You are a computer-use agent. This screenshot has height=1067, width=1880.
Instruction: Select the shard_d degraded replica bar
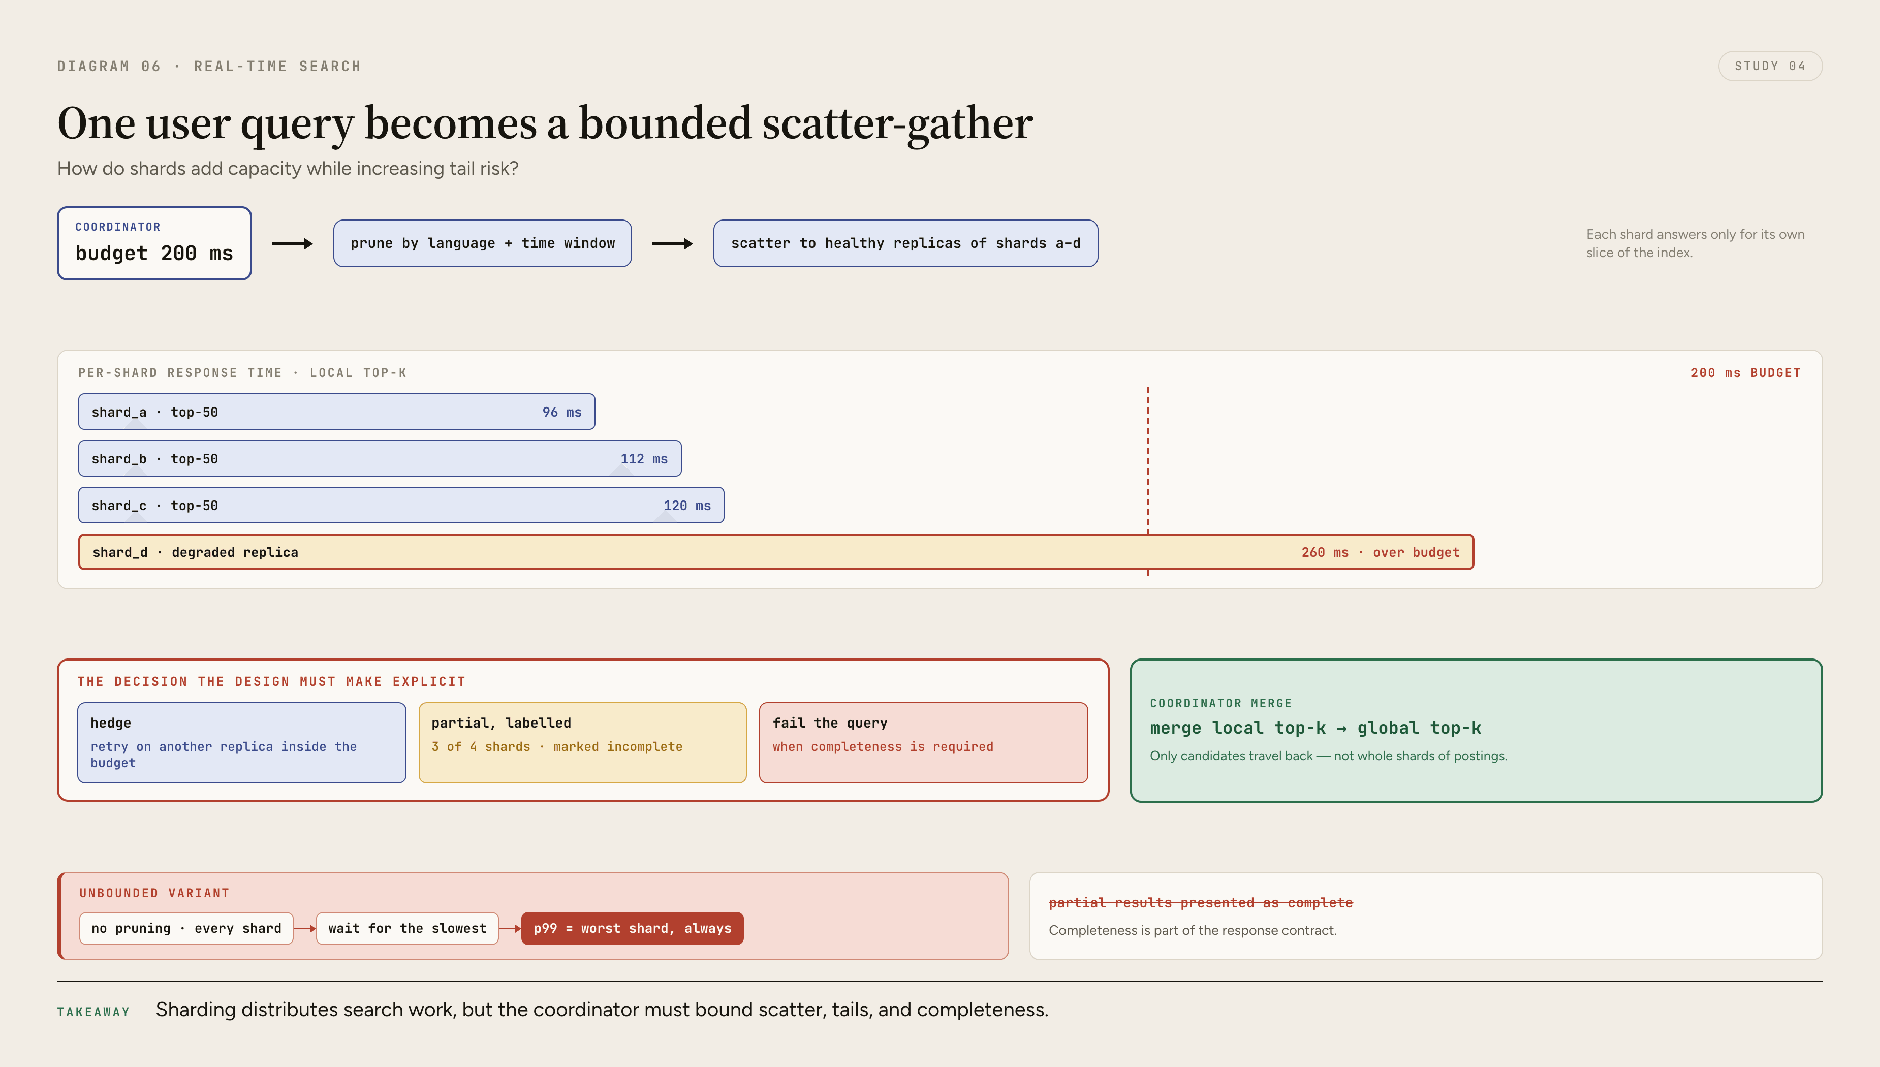776,552
